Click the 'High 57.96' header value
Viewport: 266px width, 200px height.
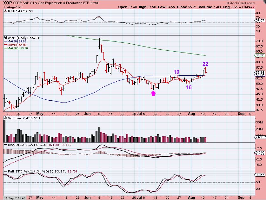point(148,7)
